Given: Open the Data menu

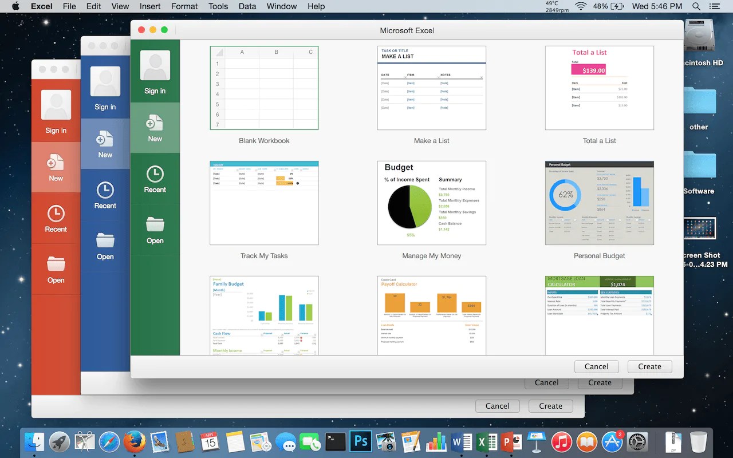Looking at the screenshot, I should click(x=247, y=6).
